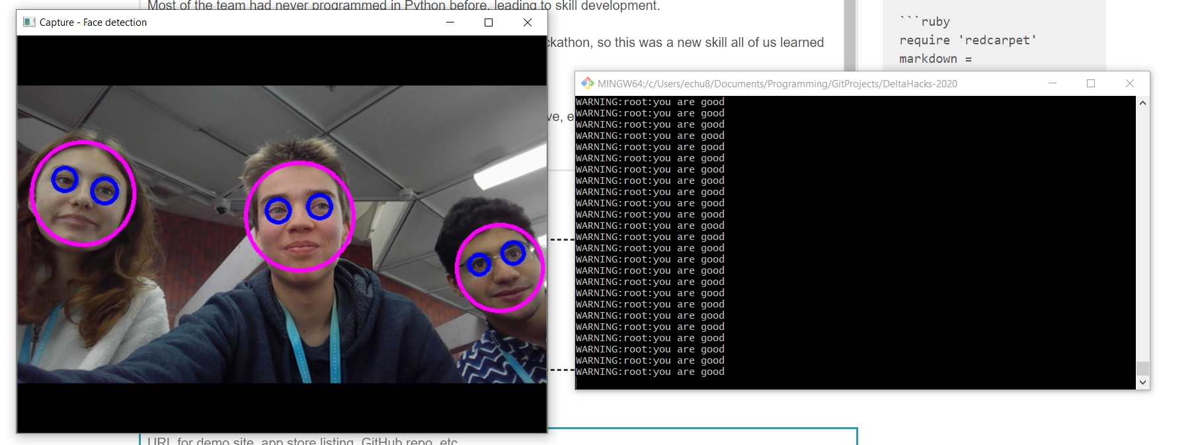
Task: Click the "require 'redcarpet'" code line
Action: 968,40
